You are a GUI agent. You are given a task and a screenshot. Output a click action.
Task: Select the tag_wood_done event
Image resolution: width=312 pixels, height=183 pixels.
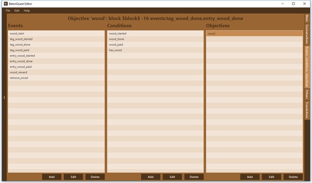point(56,45)
